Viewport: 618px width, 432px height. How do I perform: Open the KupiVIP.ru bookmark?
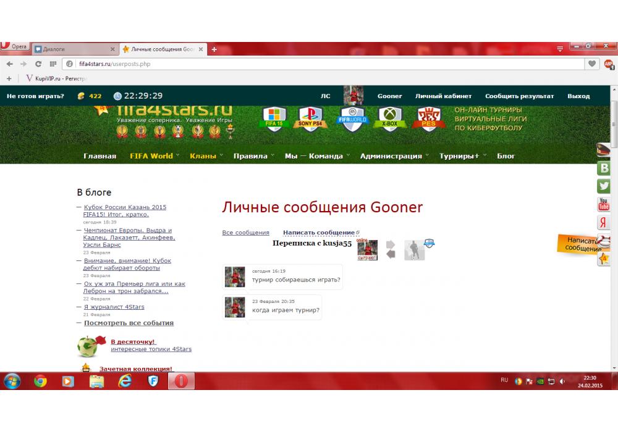(x=56, y=78)
